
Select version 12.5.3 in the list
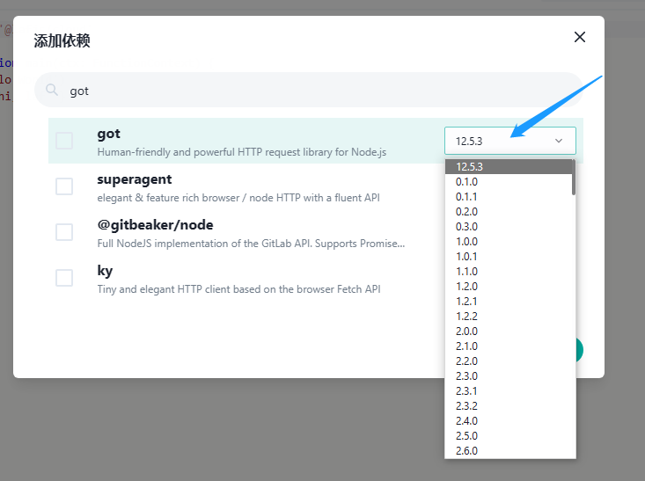point(470,166)
